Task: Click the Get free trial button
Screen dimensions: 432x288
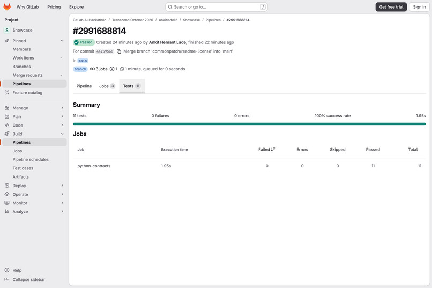Action: click(391, 7)
